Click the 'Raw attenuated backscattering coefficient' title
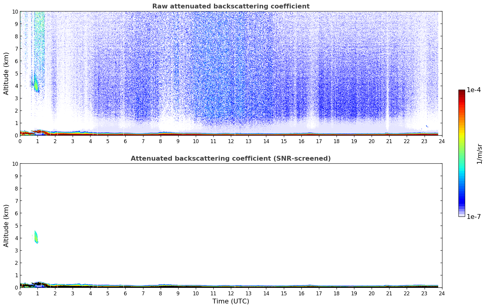The image size is (486, 308). 231,6
